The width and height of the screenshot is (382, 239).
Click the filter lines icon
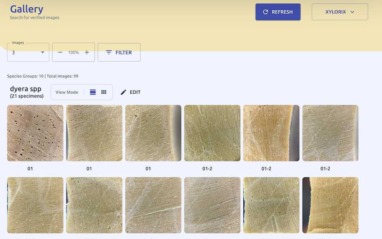(109, 52)
